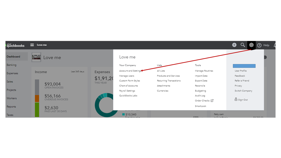Open Attachments list
Screen dimensions: 281x158
tap(163, 86)
